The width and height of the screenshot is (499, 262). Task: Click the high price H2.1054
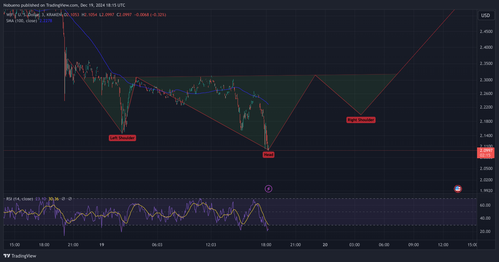pos(89,15)
